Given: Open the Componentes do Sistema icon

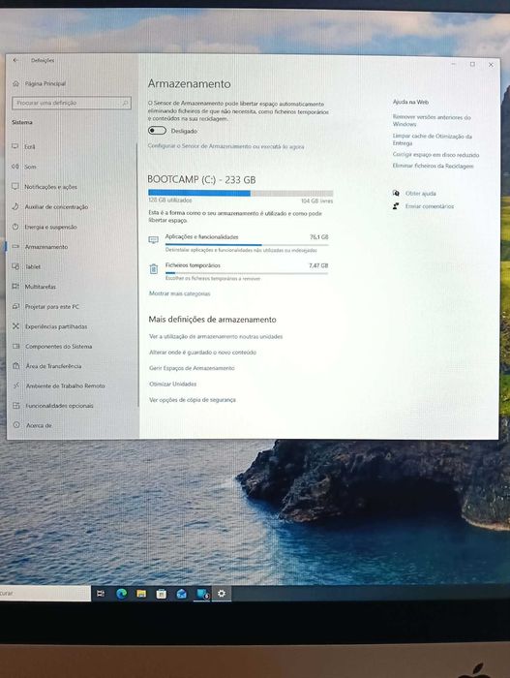Looking at the screenshot, I should click(x=16, y=346).
